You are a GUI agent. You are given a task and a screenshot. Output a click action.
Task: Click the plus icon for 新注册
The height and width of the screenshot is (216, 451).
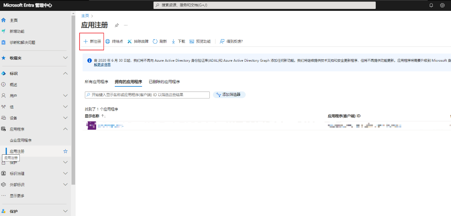click(85, 41)
